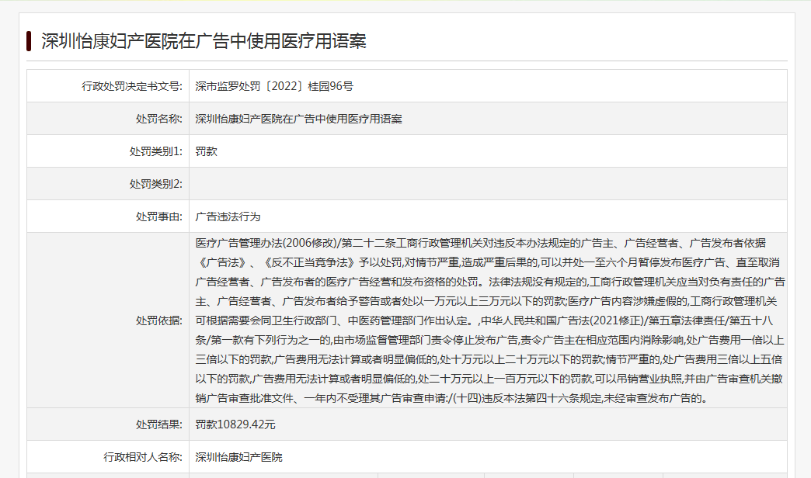The image size is (811, 478).
Task: Select label 行政相对人名称
Action: pyautogui.click(x=143, y=457)
